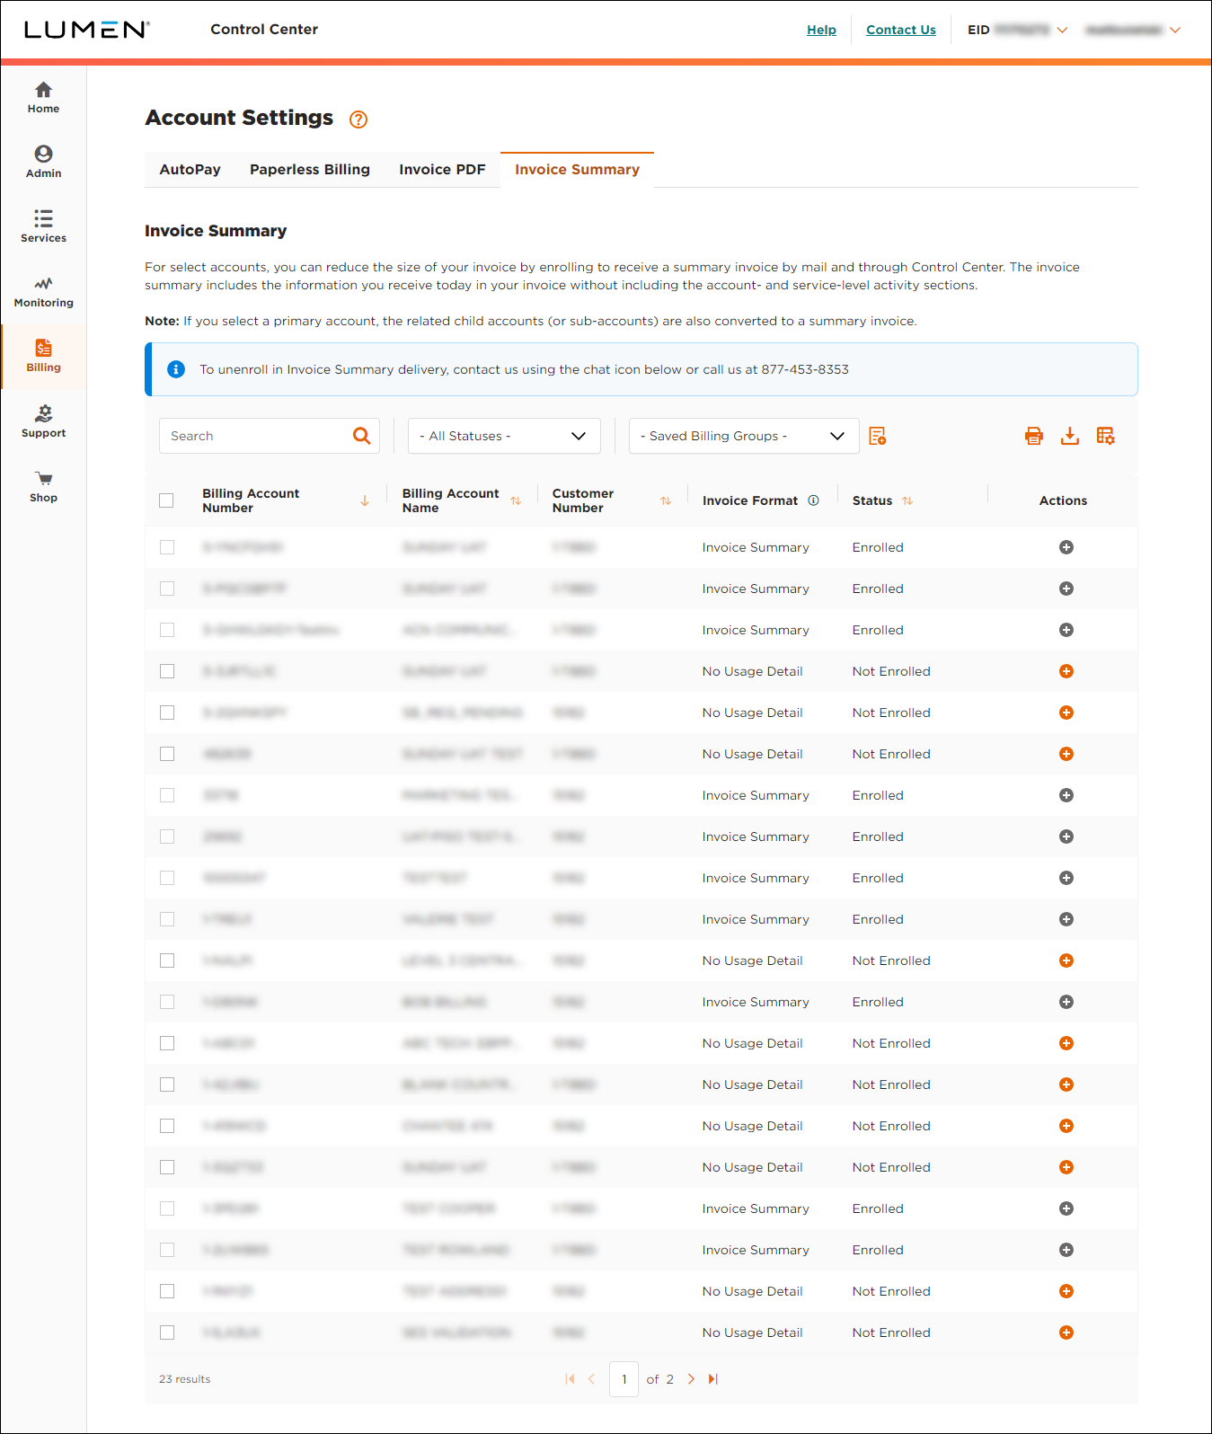This screenshot has width=1212, height=1434.
Task: Click plus action for SB_REG_PENDING row
Action: tap(1066, 713)
